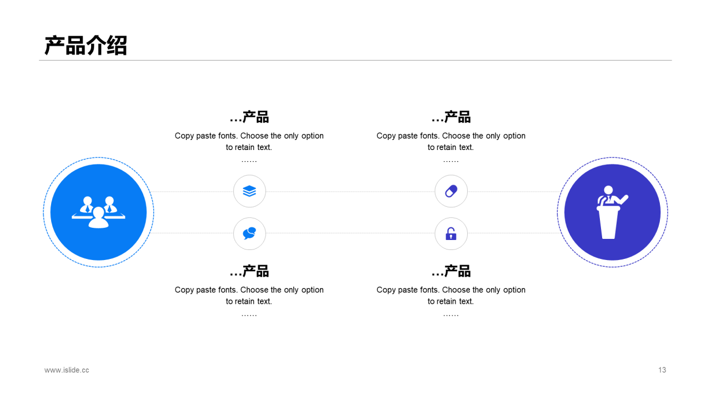Viewport: 711px width, 400px height.
Task: Open the www.islide.cc footer link
Action: 67,370
